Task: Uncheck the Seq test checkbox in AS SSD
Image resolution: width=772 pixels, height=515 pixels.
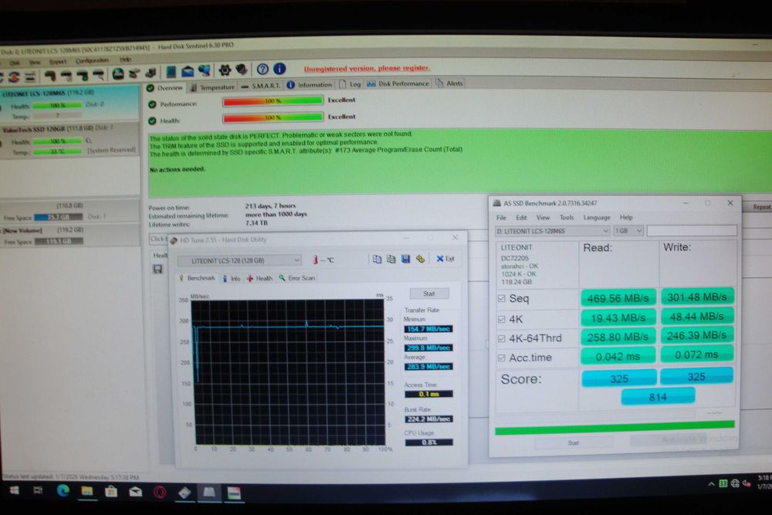Action: (x=501, y=298)
